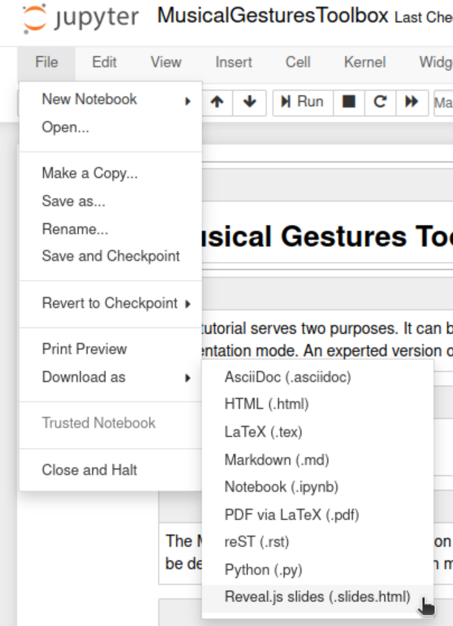This screenshot has height=626, width=453.
Task: Expand Revert to Checkpoint submenu
Action: click(x=111, y=303)
